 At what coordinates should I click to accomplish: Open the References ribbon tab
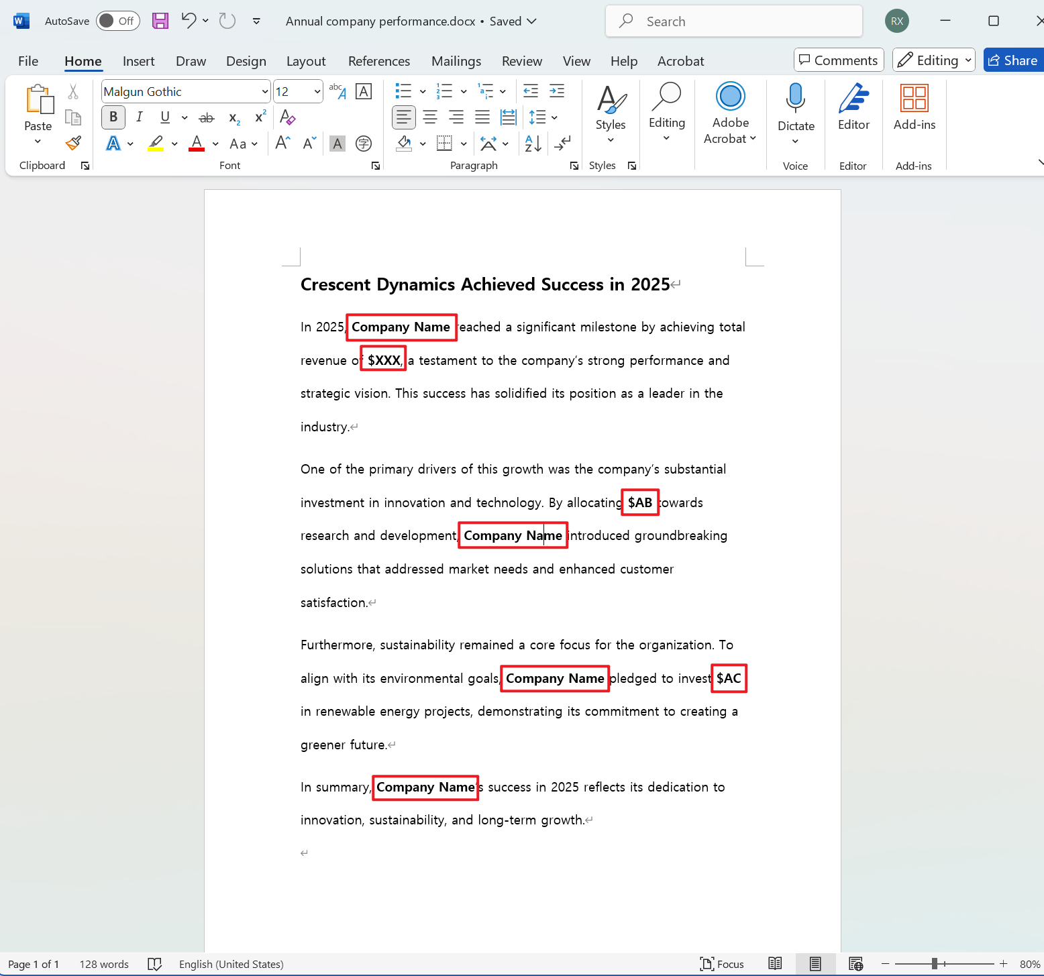(378, 61)
